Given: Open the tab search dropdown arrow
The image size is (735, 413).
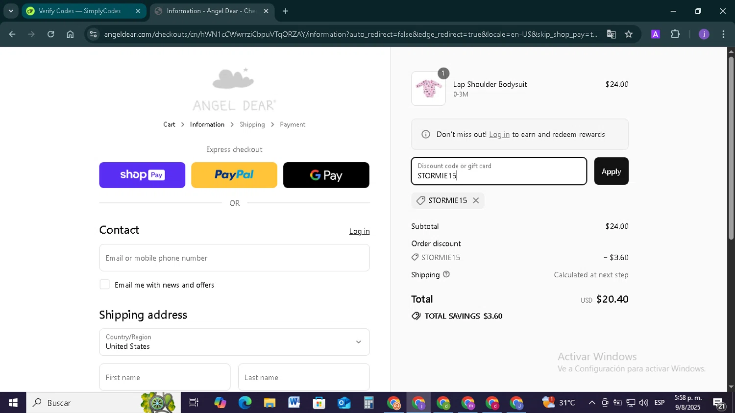Looking at the screenshot, I should click(11, 11).
